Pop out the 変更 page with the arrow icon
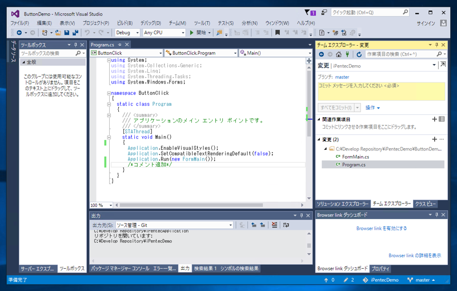Screen dimensions: 457x291 coord(443,65)
